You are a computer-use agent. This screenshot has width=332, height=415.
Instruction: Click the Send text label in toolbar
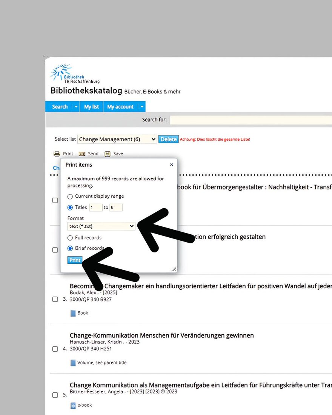tap(93, 154)
